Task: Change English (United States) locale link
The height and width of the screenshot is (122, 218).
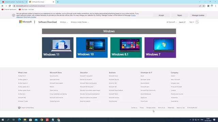Action: pyautogui.click(x=28, y=108)
